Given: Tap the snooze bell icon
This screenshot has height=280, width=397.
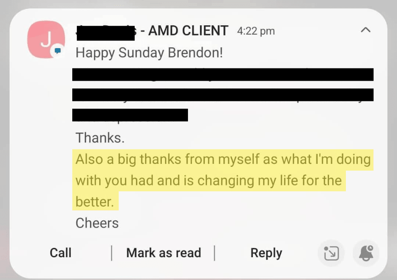Looking at the screenshot, I should [366, 253].
